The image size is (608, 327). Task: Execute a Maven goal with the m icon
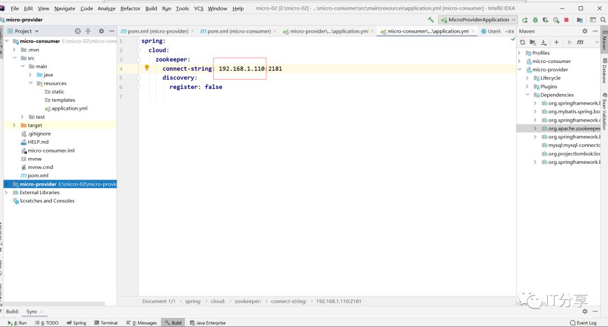(x=580, y=42)
